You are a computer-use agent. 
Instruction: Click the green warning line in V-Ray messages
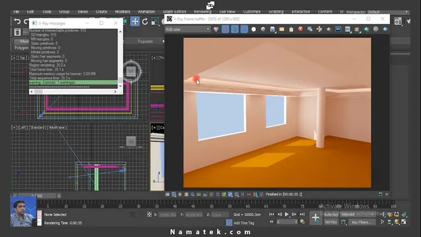[x=73, y=82]
